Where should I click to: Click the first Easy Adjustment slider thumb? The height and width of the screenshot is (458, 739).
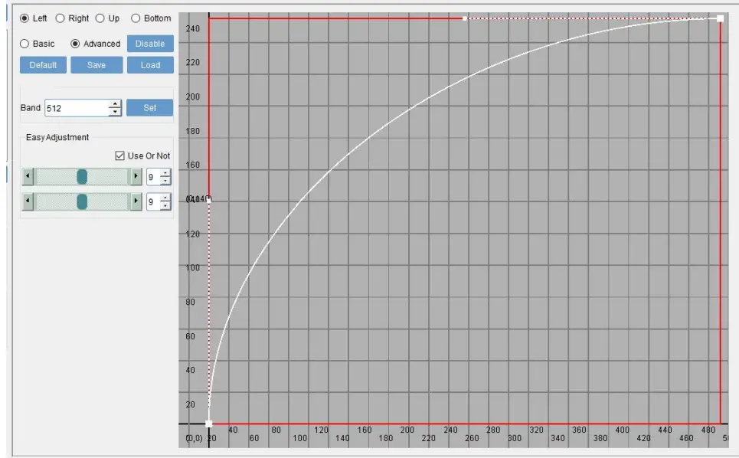[x=83, y=176]
